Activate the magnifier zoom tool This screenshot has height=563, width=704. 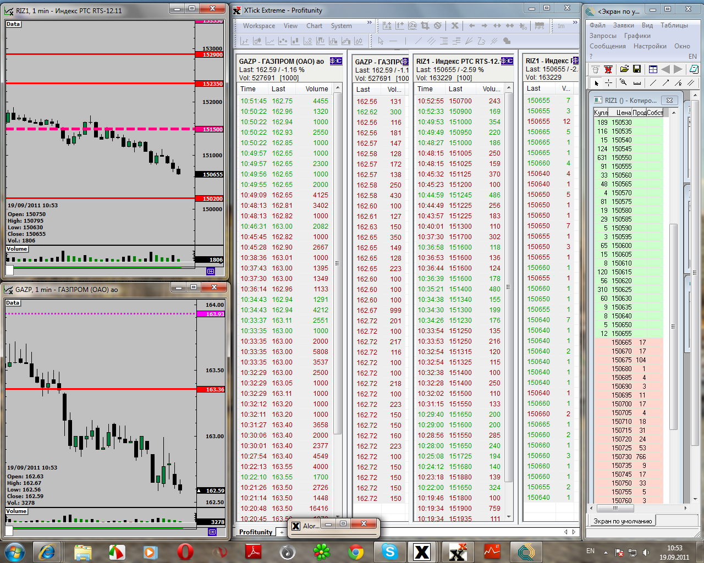[x=624, y=83]
